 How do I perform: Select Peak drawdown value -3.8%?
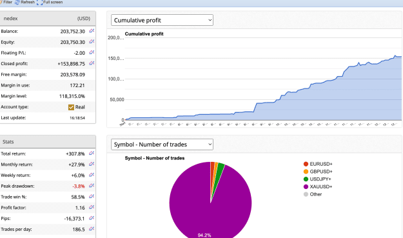(79, 186)
